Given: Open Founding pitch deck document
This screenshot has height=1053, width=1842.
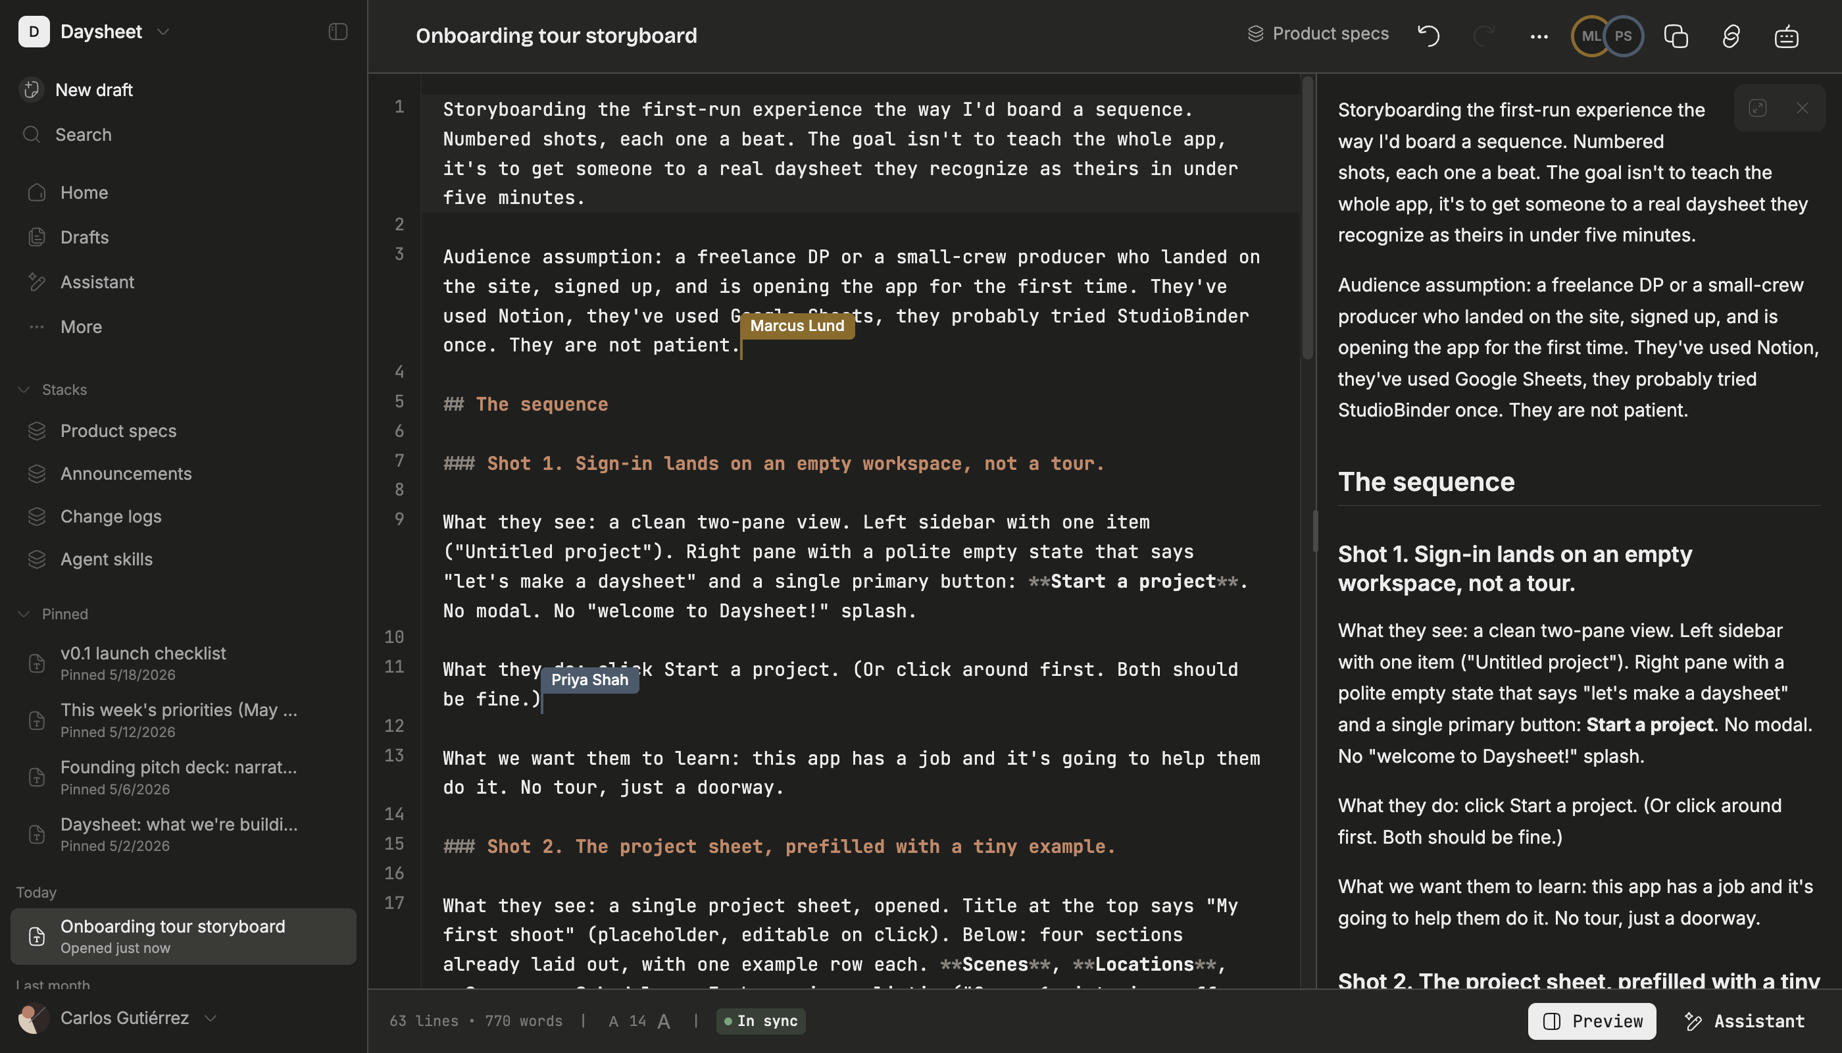Looking at the screenshot, I should 184,777.
